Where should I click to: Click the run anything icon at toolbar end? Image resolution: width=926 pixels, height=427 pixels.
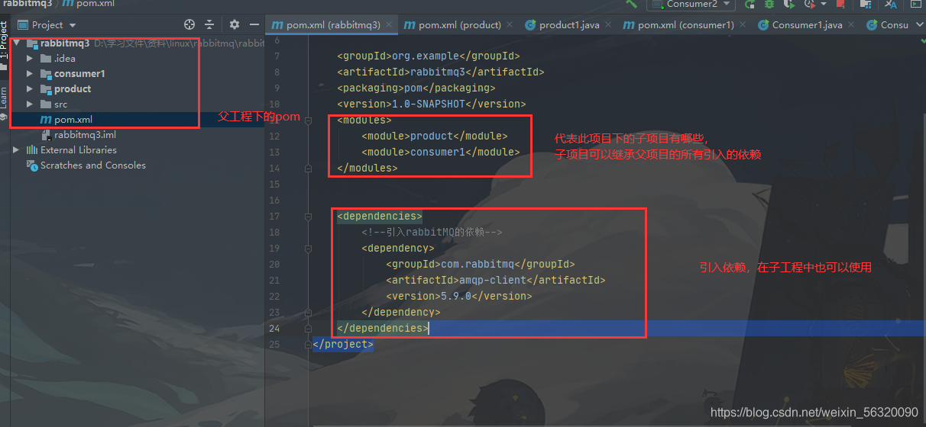(915, 4)
